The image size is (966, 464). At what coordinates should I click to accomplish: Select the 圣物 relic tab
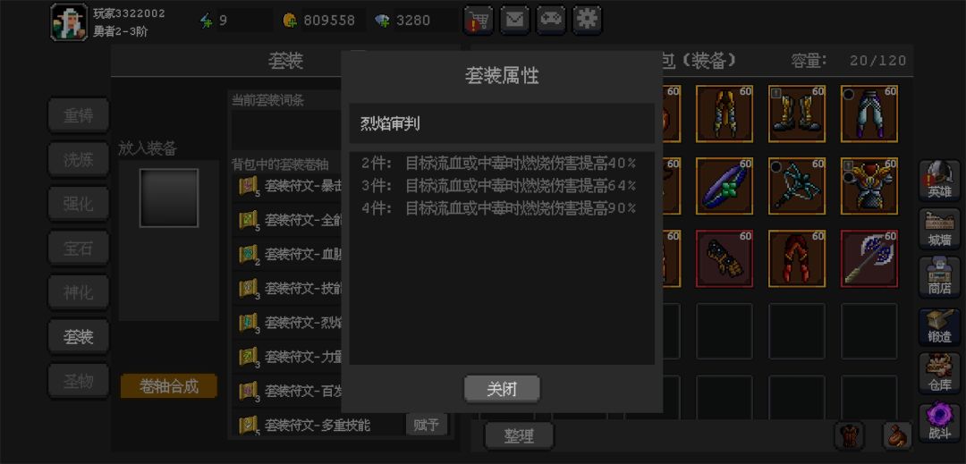[x=78, y=381]
